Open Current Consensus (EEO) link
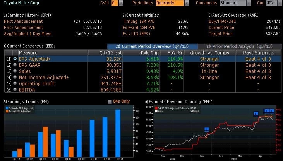Viewport: 283px width, 161px height. (x=29, y=46)
